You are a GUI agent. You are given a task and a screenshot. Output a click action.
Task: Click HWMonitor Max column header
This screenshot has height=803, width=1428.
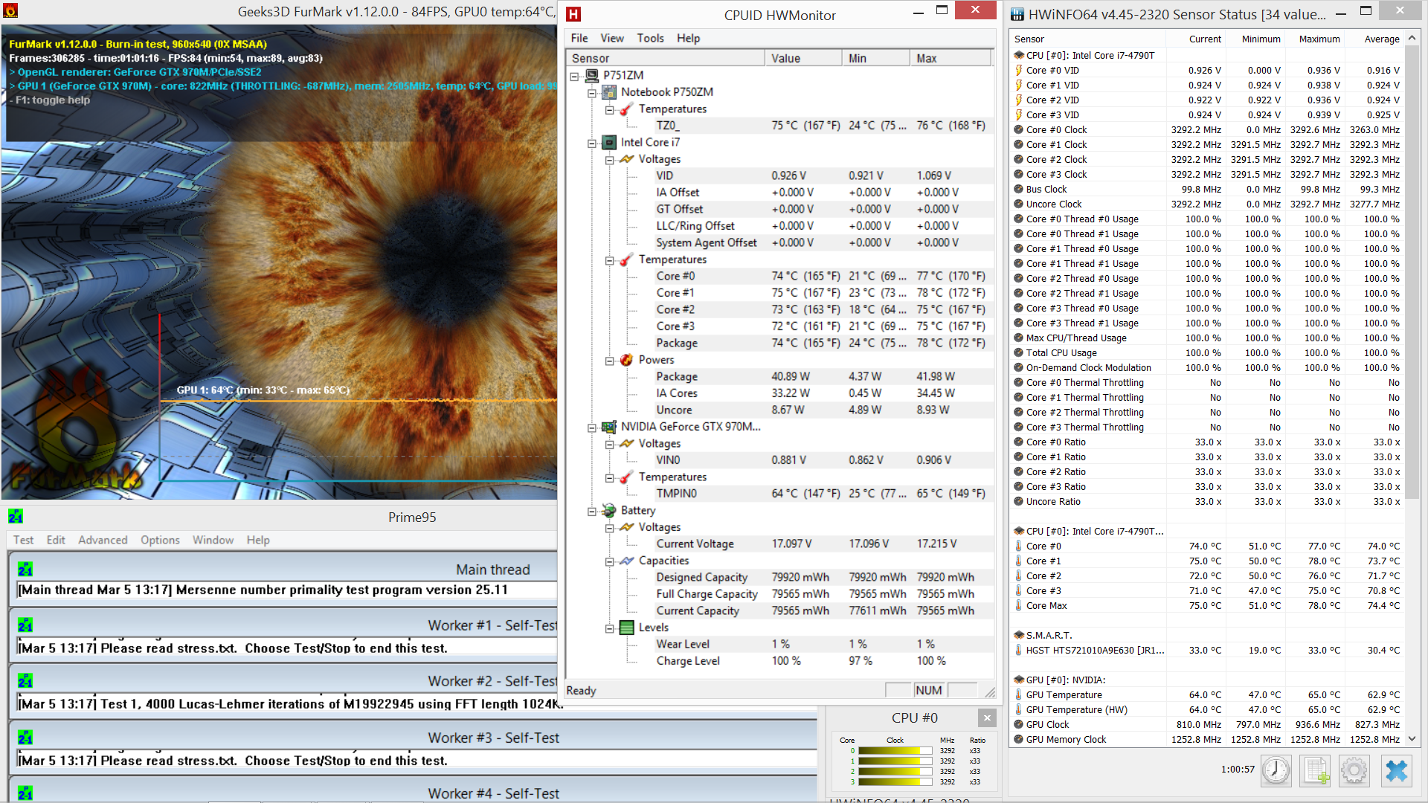951,58
